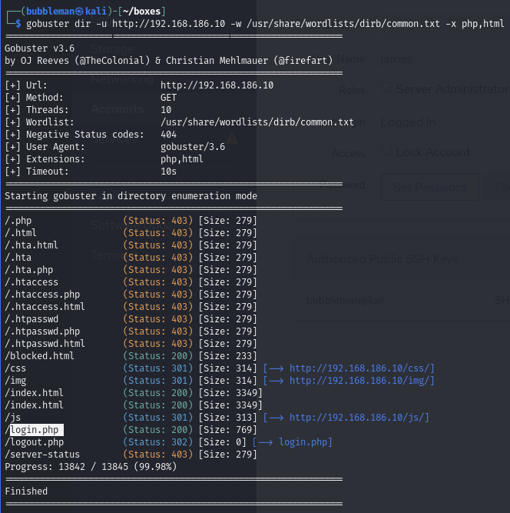Open Storage in the sidebar

tap(112, 50)
